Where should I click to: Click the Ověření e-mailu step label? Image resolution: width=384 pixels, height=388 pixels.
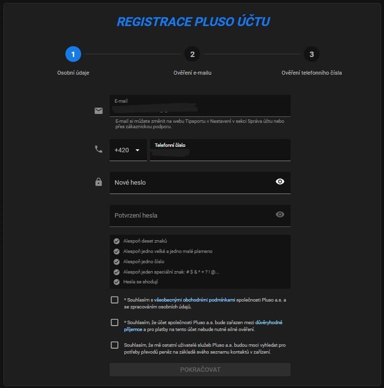tap(192, 73)
